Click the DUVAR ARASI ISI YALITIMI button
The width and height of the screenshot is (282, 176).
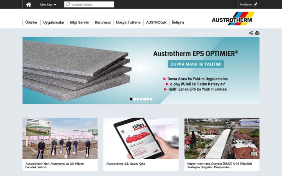pos(196,64)
